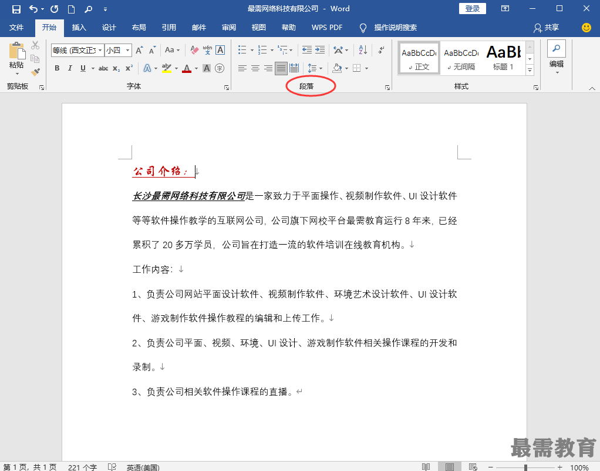Viewport: 600px width, 471px height.
Task: Expand the styles gallery with the More arrow
Action: tap(530, 70)
